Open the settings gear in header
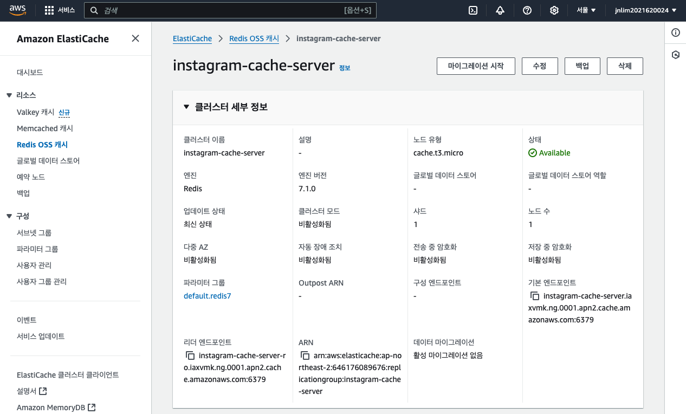The image size is (686, 414). point(554,10)
